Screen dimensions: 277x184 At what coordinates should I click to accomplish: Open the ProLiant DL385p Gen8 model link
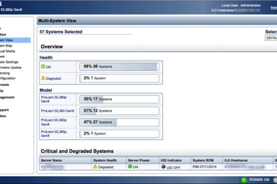(x=54, y=134)
